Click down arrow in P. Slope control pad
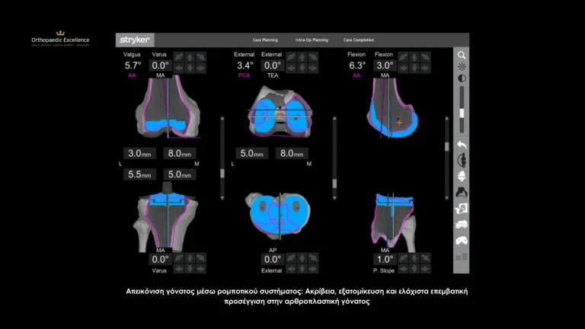 pyautogui.click(x=414, y=269)
